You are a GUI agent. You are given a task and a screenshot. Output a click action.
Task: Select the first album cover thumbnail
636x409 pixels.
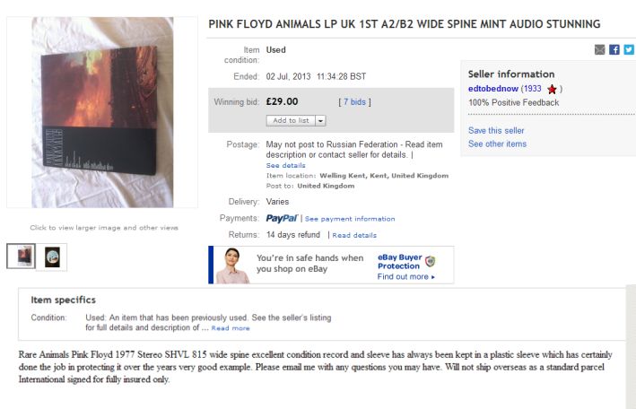[21, 257]
